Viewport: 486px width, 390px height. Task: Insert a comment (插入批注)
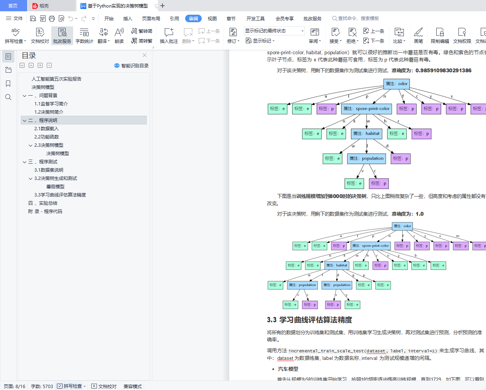coord(169,36)
